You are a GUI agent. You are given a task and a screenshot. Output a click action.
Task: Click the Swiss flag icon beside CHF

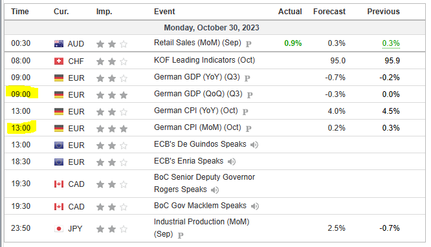point(59,61)
